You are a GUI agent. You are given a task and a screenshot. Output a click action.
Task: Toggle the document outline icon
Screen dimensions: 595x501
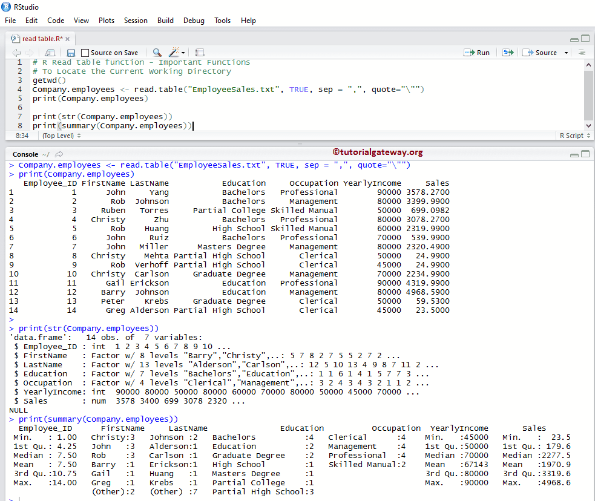(x=582, y=53)
